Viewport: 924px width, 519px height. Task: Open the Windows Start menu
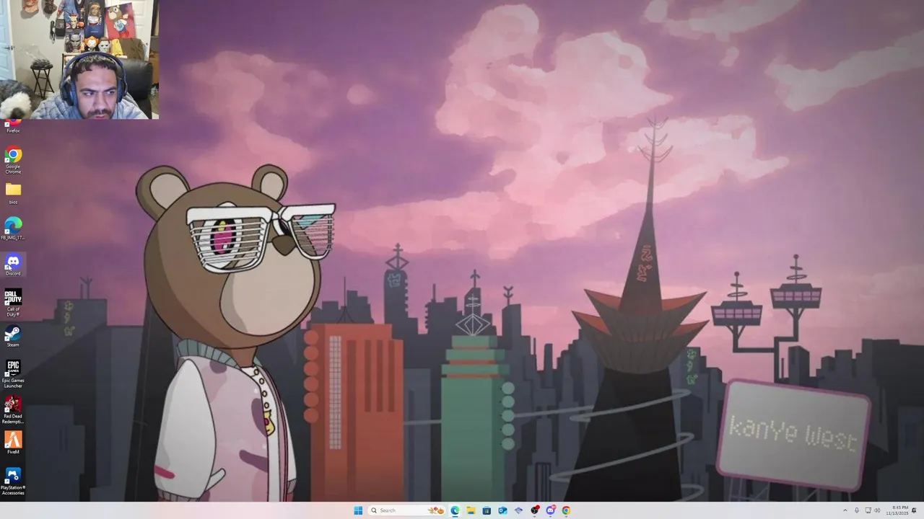pos(358,510)
